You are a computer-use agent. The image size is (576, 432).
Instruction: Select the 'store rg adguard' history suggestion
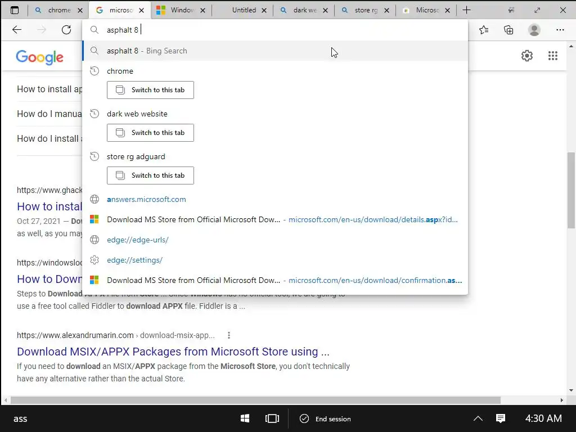click(x=275, y=156)
